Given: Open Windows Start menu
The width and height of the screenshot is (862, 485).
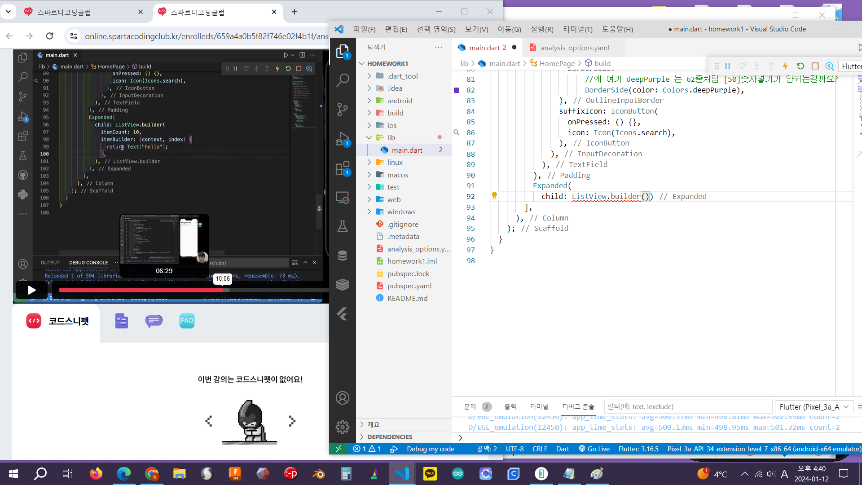Looking at the screenshot, I should (x=13, y=473).
